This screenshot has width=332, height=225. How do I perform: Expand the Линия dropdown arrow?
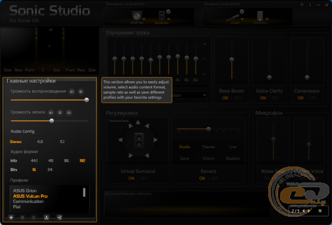tap(242, 19)
